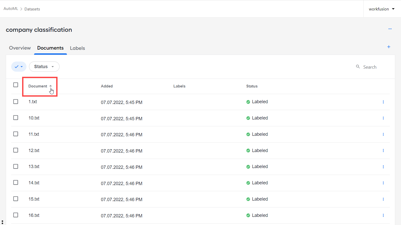Click the vertical dots at the page's bottom-left corner
The image size is (401, 225).
[x=2, y=222]
